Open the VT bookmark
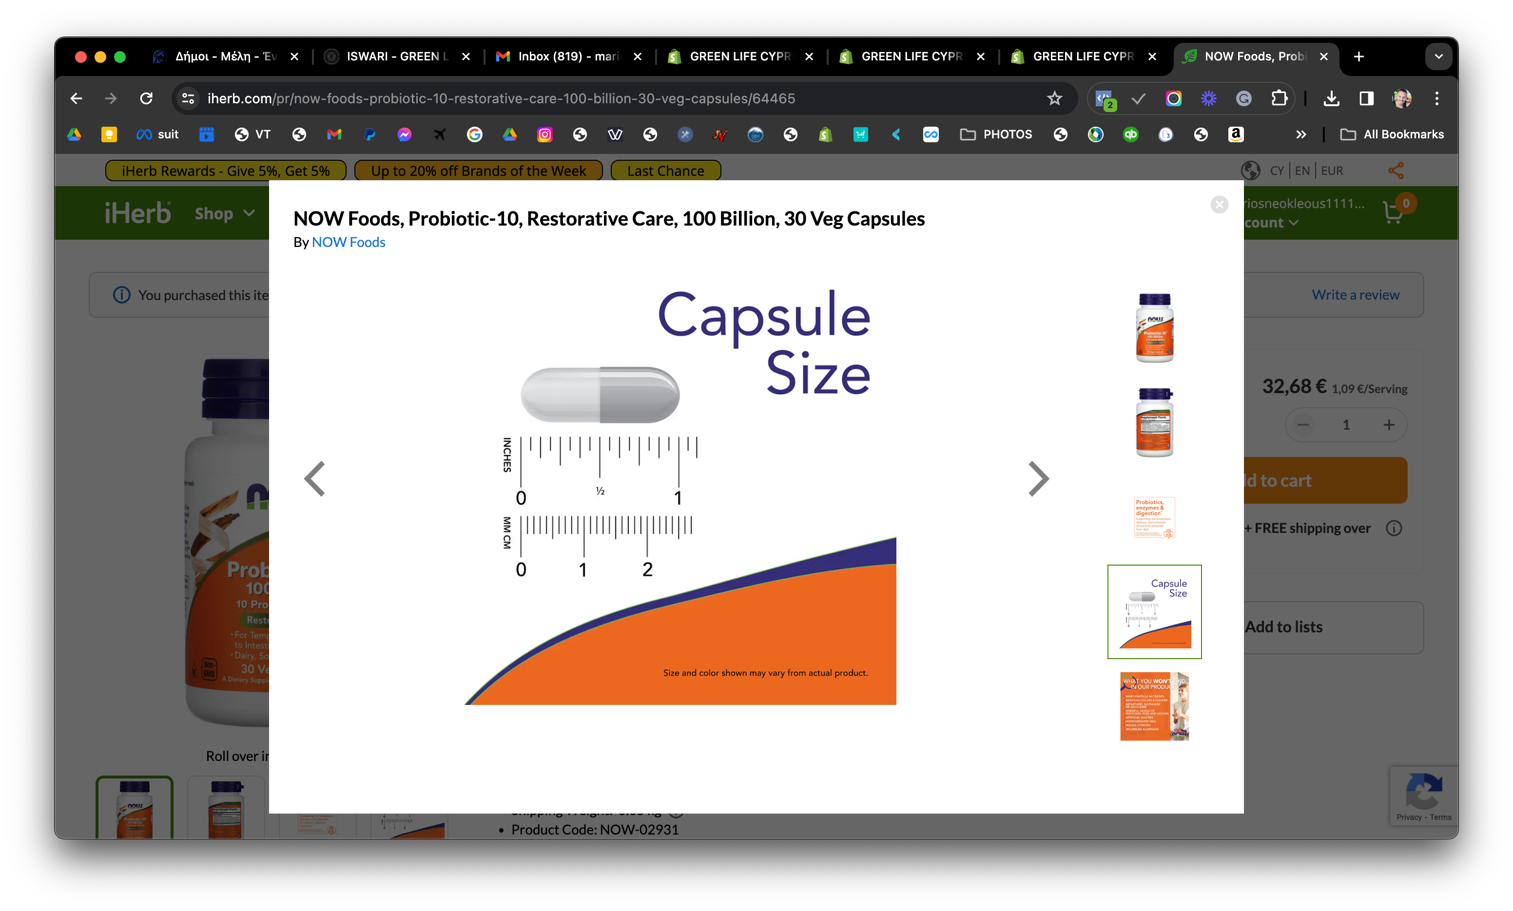The width and height of the screenshot is (1513, 911). (252, 134)
